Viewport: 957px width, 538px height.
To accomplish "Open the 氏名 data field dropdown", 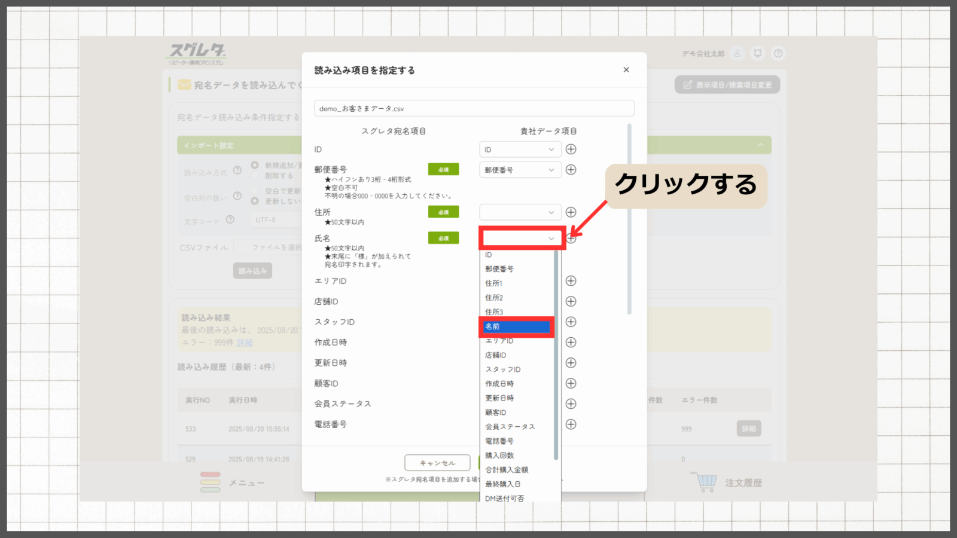I will 520,239.
